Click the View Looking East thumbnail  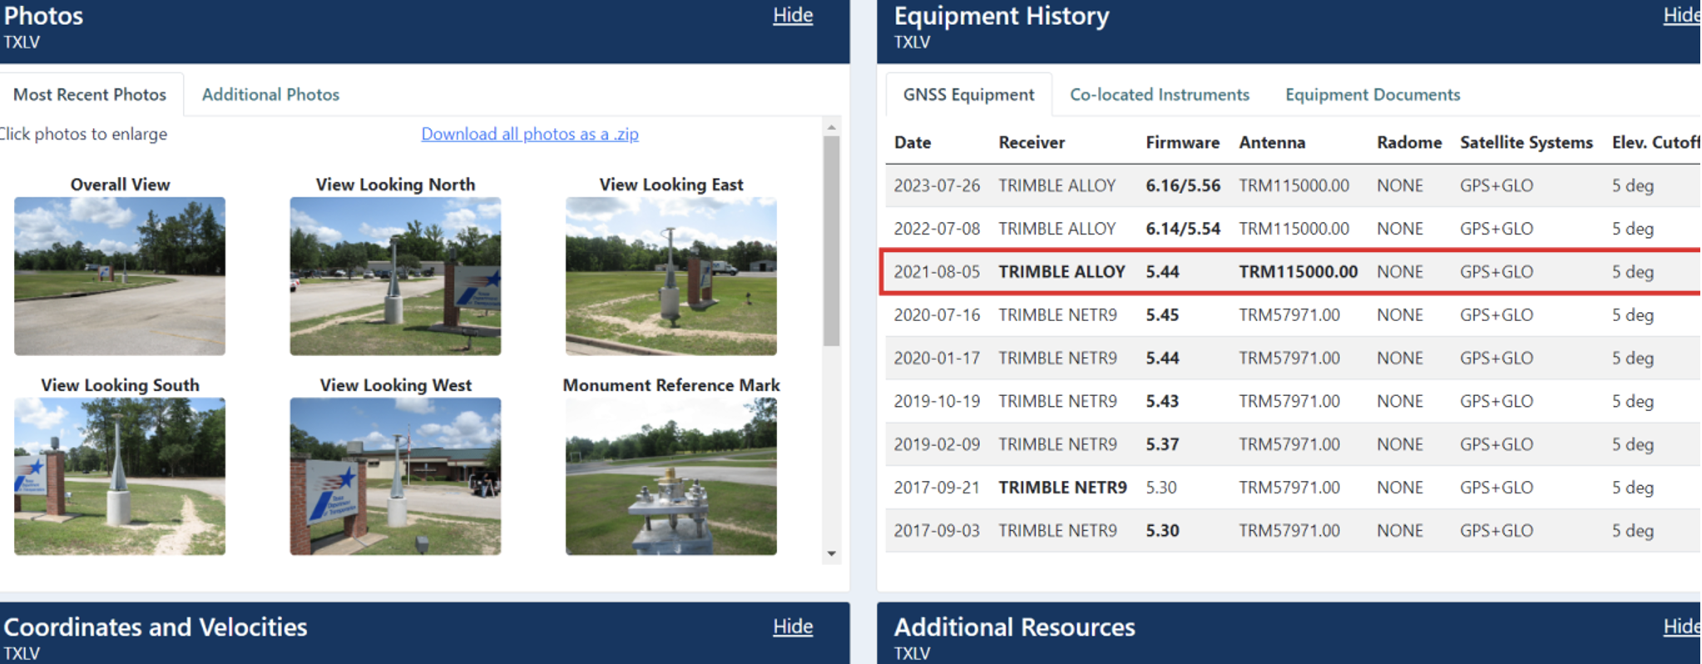coord(670,276)
